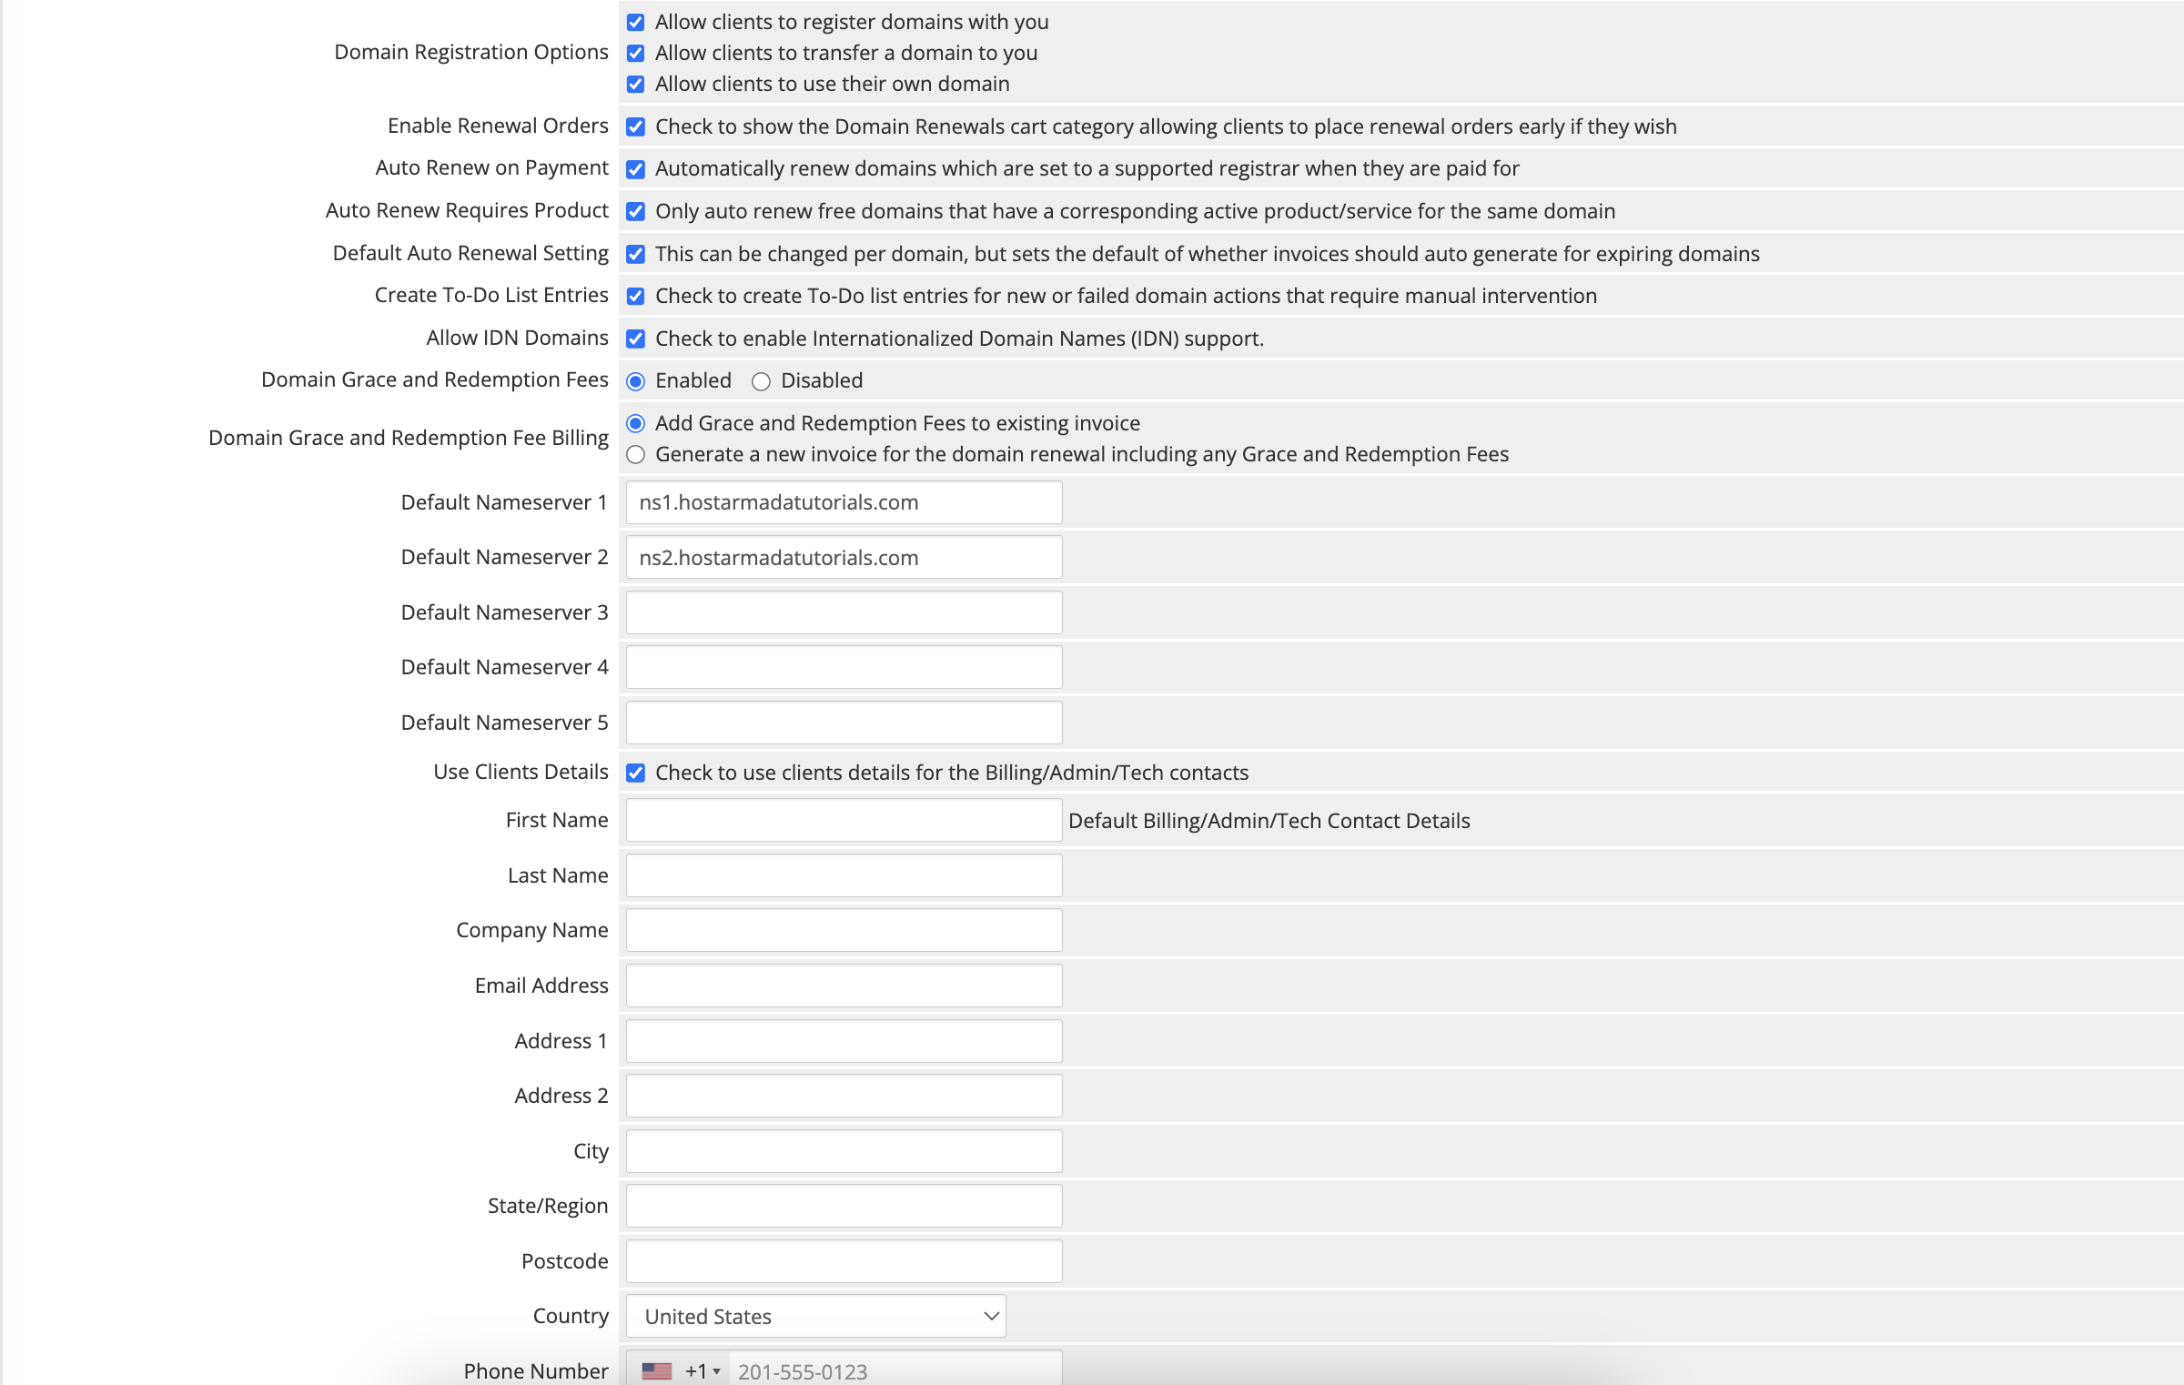2184x1385 pixels.
Task: Open the Country dropdown showing United States
Action: [x=815, y=1316]
